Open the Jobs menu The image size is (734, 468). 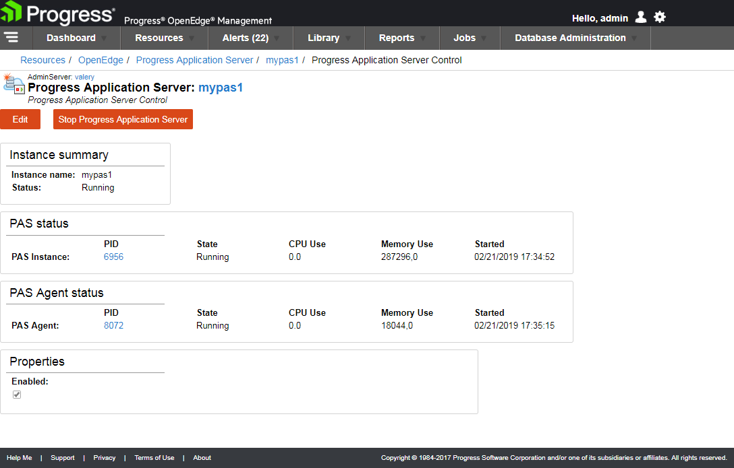[469, 38]
